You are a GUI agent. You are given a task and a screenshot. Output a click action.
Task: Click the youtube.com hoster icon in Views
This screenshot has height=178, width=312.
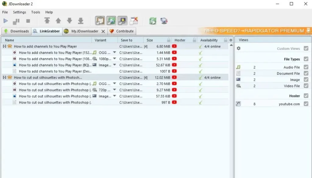(x=238, y=104)
